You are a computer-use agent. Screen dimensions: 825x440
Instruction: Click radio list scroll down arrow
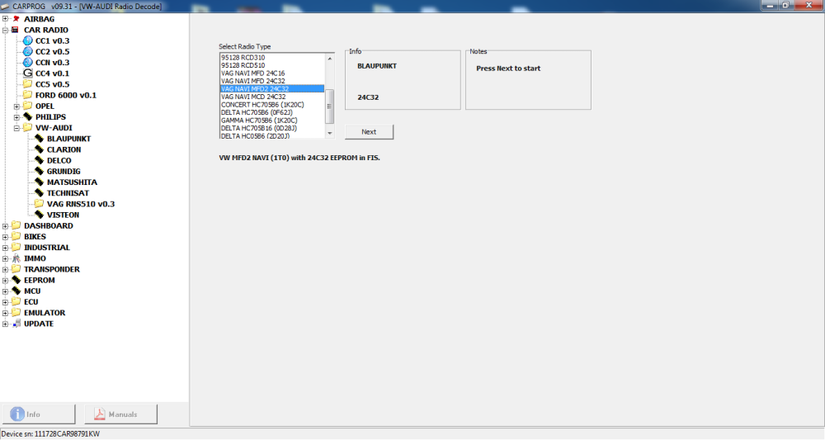(x=330, y=133)
